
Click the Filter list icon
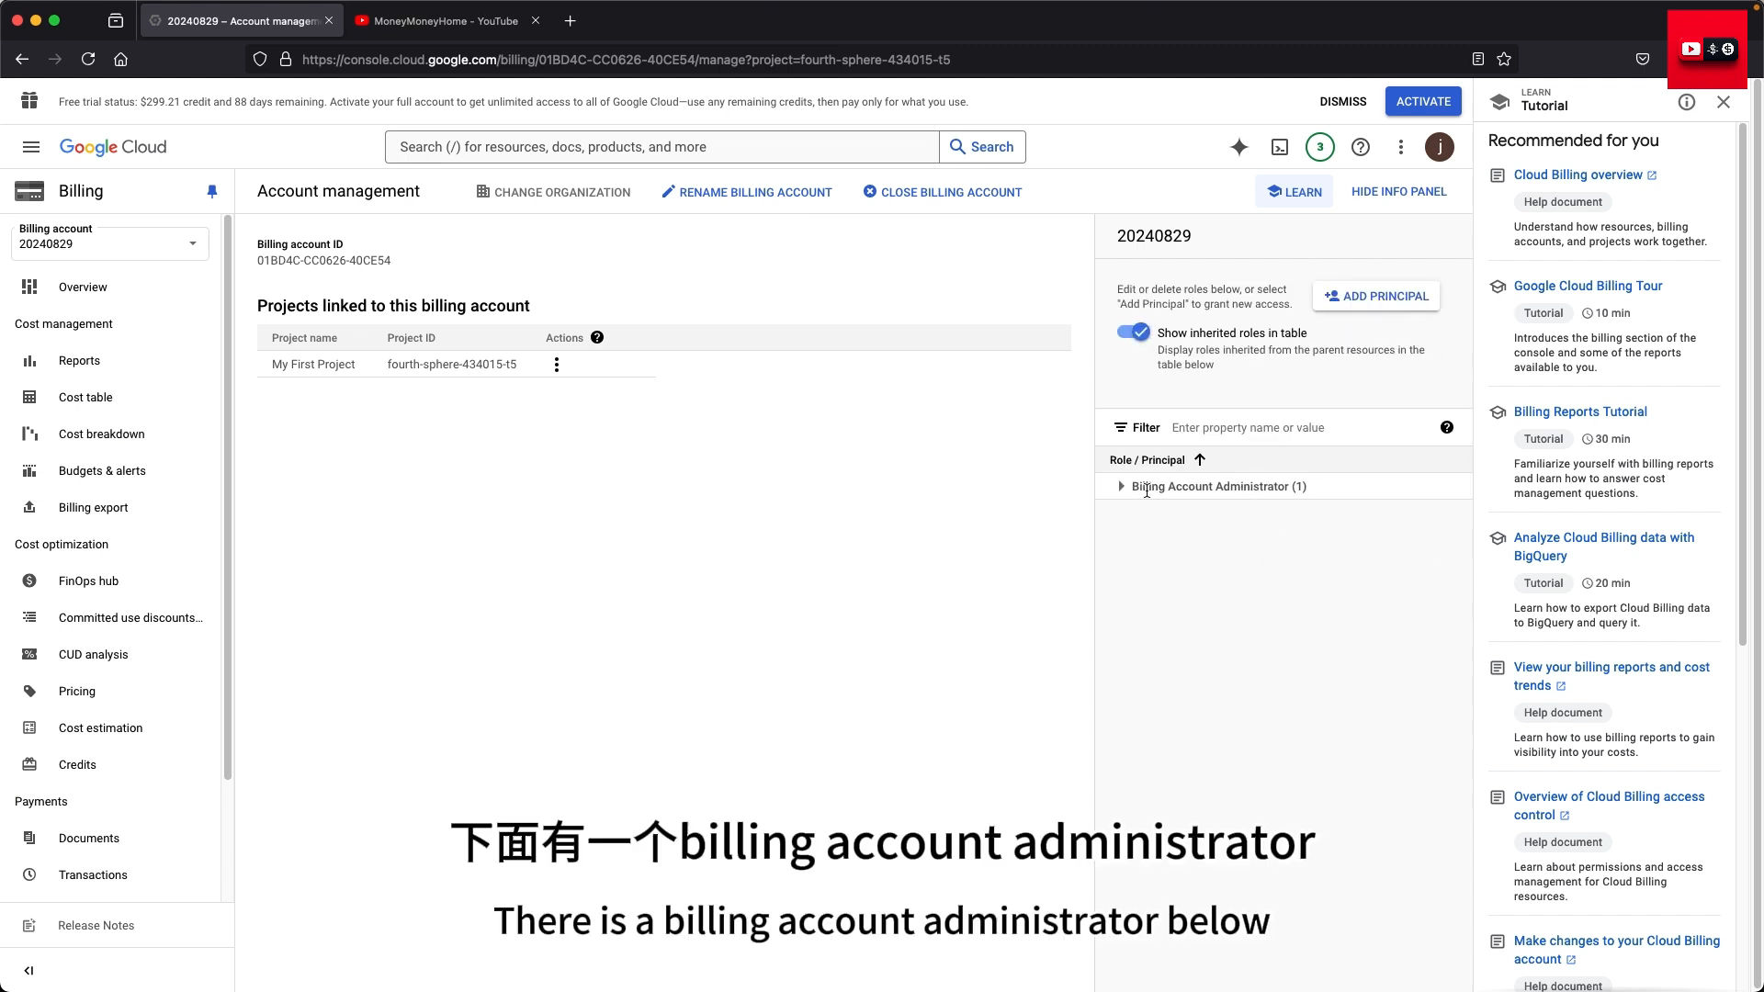[x=1121, y=427]
